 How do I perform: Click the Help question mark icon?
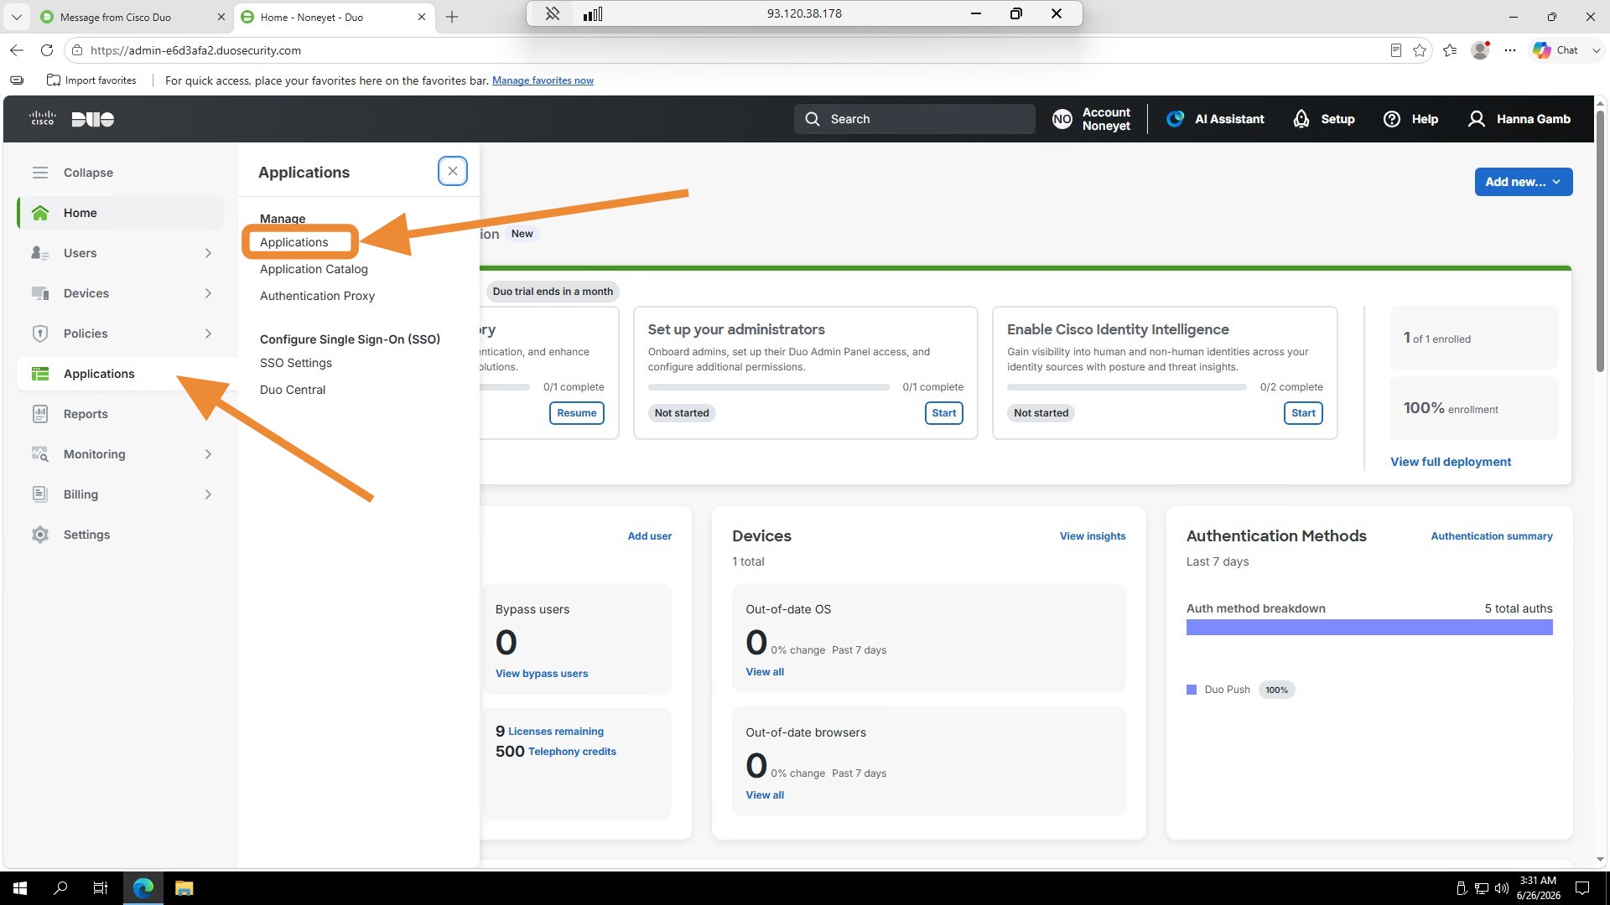(x=1392, y=119)
